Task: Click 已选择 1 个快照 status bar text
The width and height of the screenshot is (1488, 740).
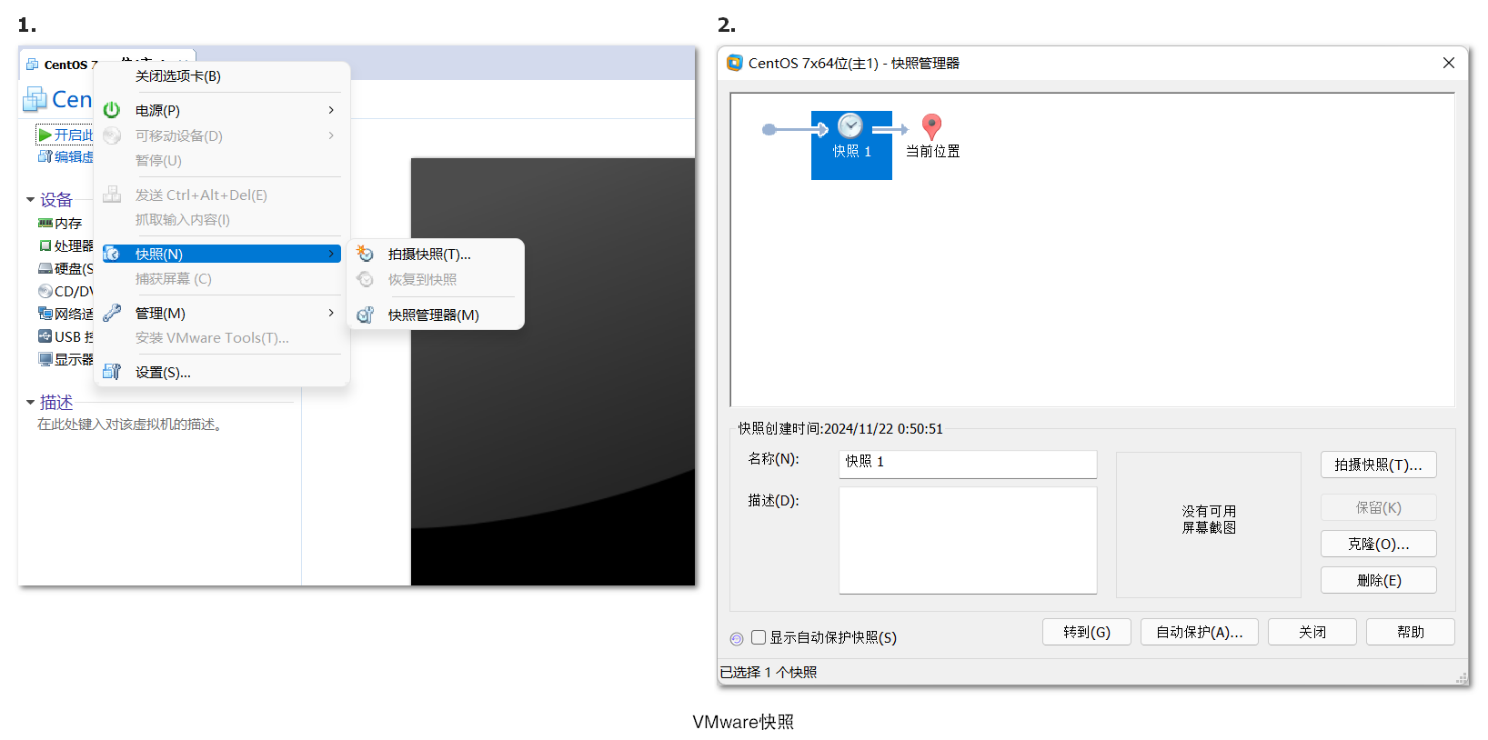Action: 769,672
